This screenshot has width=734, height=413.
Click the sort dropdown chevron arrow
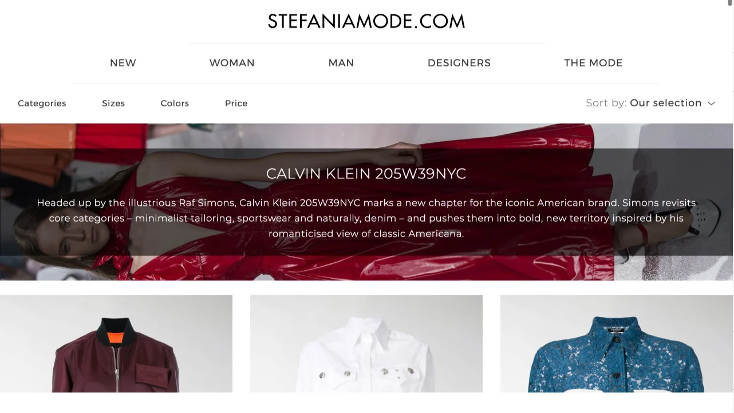click(711, 103)
